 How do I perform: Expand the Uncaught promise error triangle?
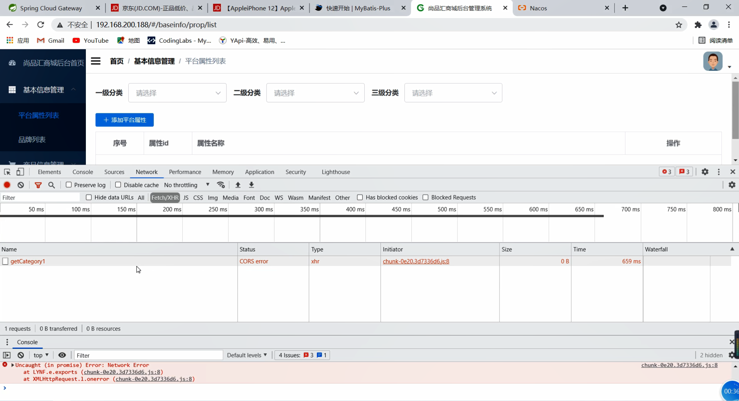click(13, 365)
